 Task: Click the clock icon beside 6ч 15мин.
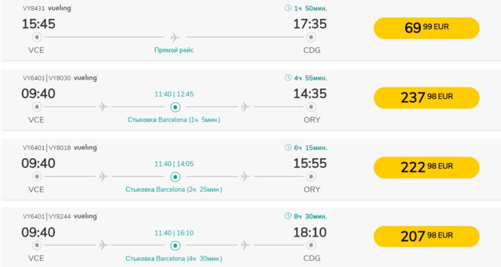288,148
